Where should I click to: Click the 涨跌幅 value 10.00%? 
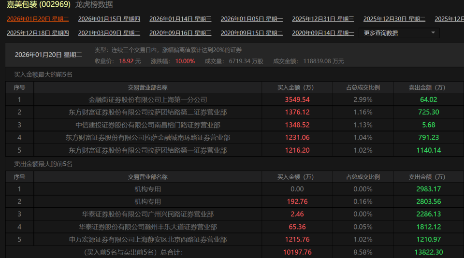[185, 61]
